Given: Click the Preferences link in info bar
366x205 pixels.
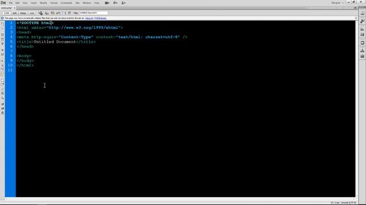Looking at the screenshot, I should click(101, 18).
